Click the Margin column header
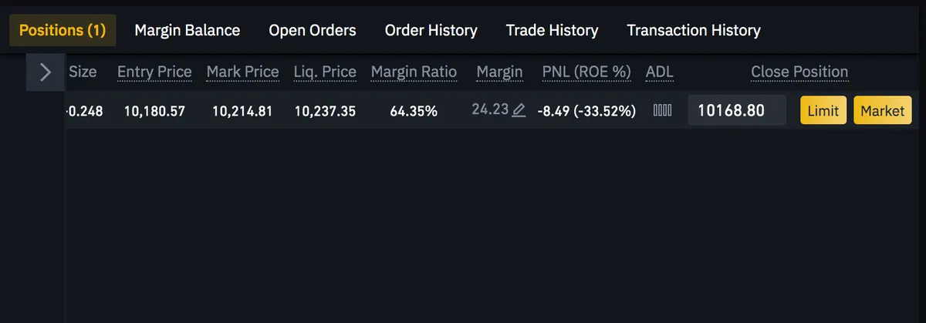Image resolution: width=926 pixels, height=323 pixels. (x=499, y=72)
